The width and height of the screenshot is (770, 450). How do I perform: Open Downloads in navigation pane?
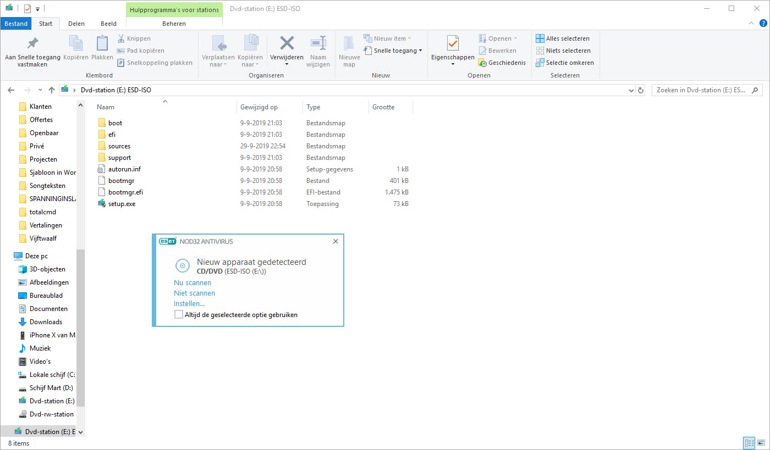point(46,322)
